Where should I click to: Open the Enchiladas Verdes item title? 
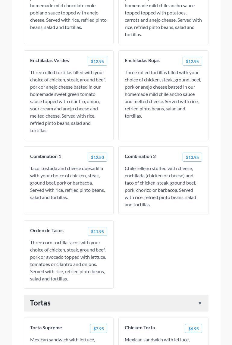pos(49,61)
